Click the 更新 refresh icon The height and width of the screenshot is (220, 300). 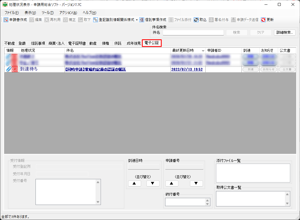[263, 20]
